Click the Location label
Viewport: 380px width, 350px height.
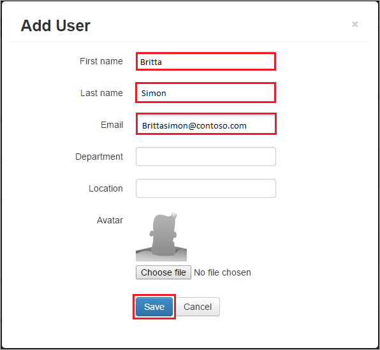tap(106, 188)
